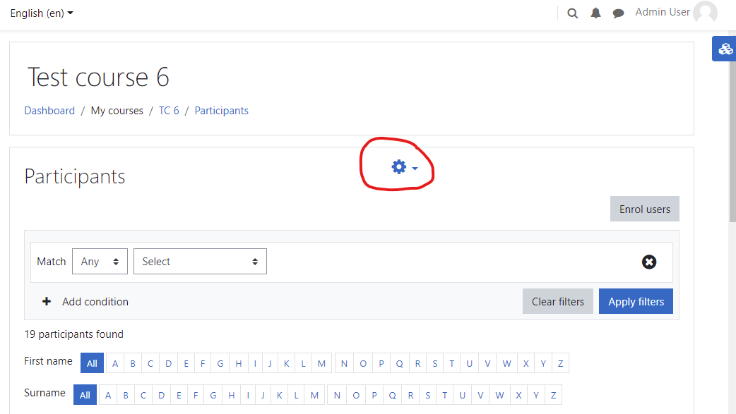
Task: Filter Surname by letter Q
Action: (x=393, y=395)
